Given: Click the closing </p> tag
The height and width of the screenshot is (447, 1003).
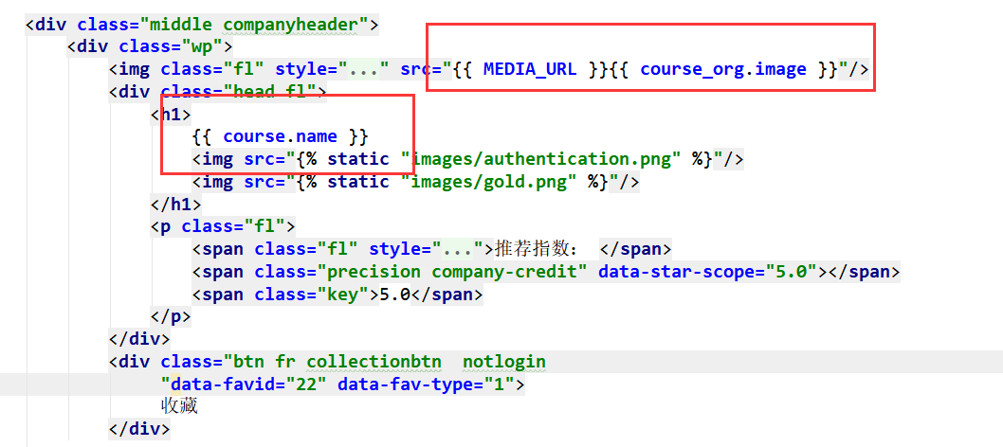Looking at the screenshot, I should [171, 316].
